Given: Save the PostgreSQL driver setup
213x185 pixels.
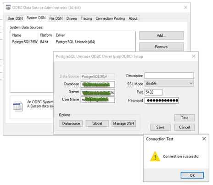Looking at the screenshot, I should tap(160, 127).
